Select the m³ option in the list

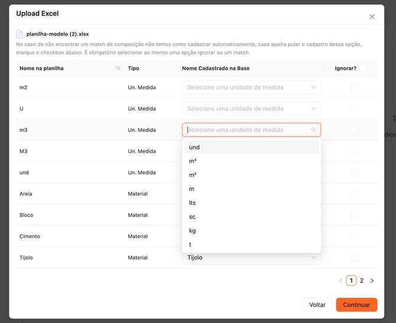[193, 161]
